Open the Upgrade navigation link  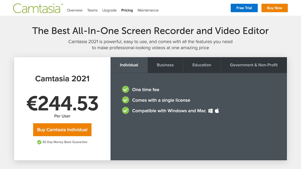(109, 10)
